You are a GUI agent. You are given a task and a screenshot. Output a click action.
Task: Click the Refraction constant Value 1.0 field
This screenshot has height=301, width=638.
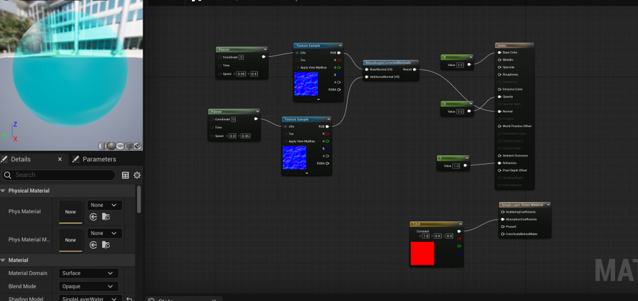tap(455, 166)
